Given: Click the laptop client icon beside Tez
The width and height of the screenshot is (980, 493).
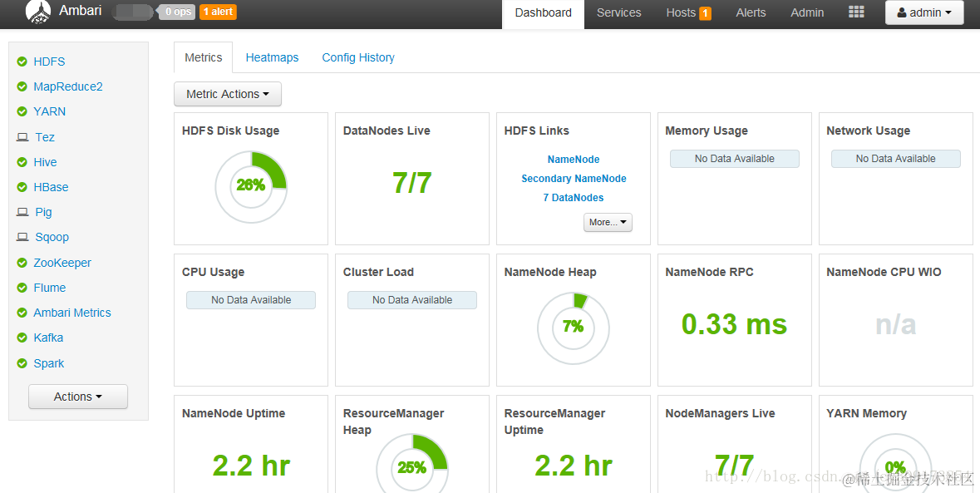Looking at the screenshot, I should point(22,137).
